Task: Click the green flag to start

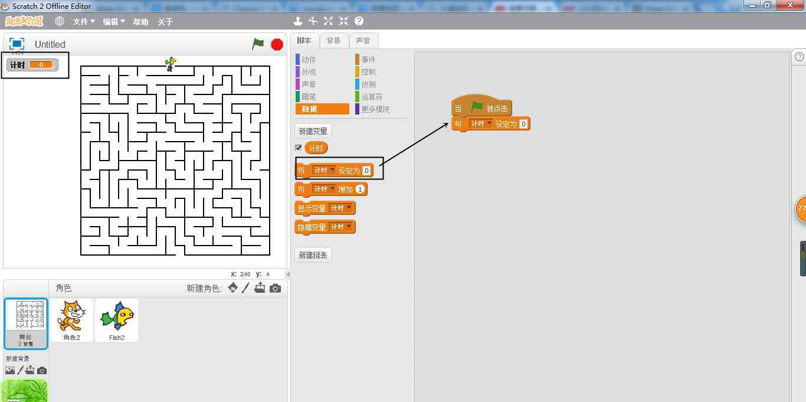Action: pyautogui.click(x=258, y=44)
